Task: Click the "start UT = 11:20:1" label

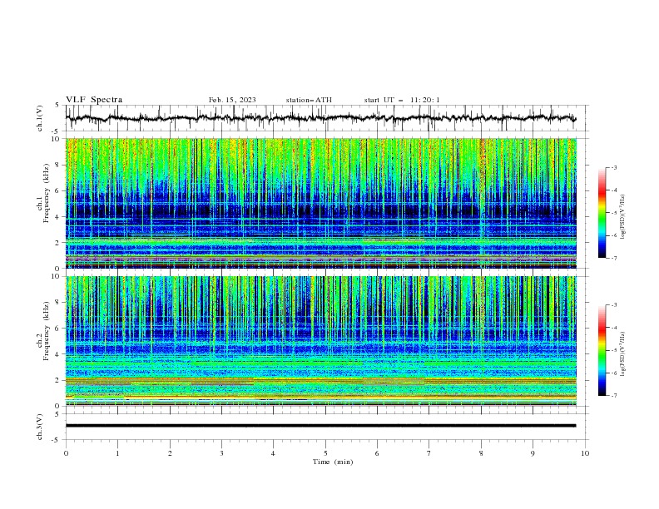Action: (x=402, y=100)
